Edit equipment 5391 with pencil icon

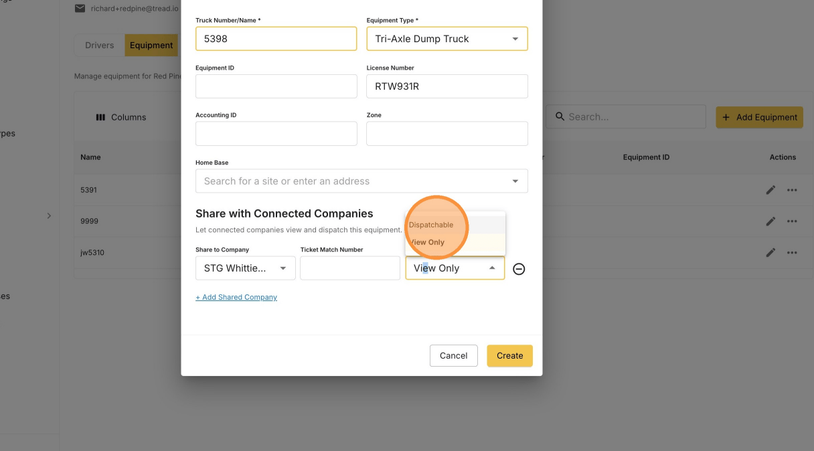click(x=770, y=190)
